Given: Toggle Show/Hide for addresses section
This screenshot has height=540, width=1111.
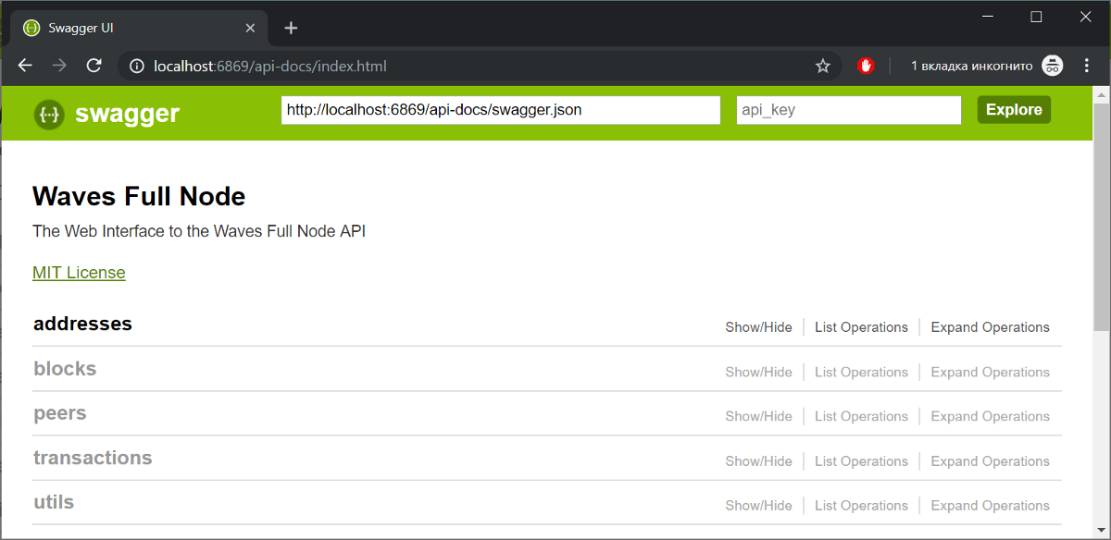Looking at the screenshot, I should coord(758,327).
